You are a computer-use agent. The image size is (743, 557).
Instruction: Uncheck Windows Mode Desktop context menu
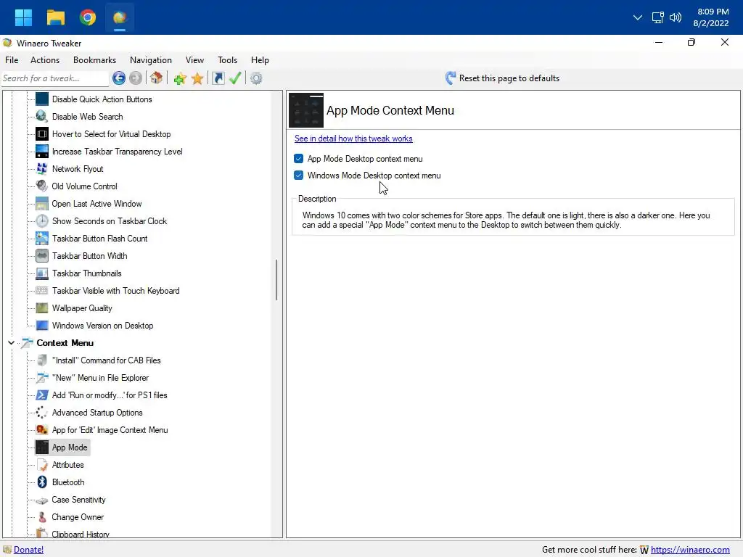click(298, 176)
